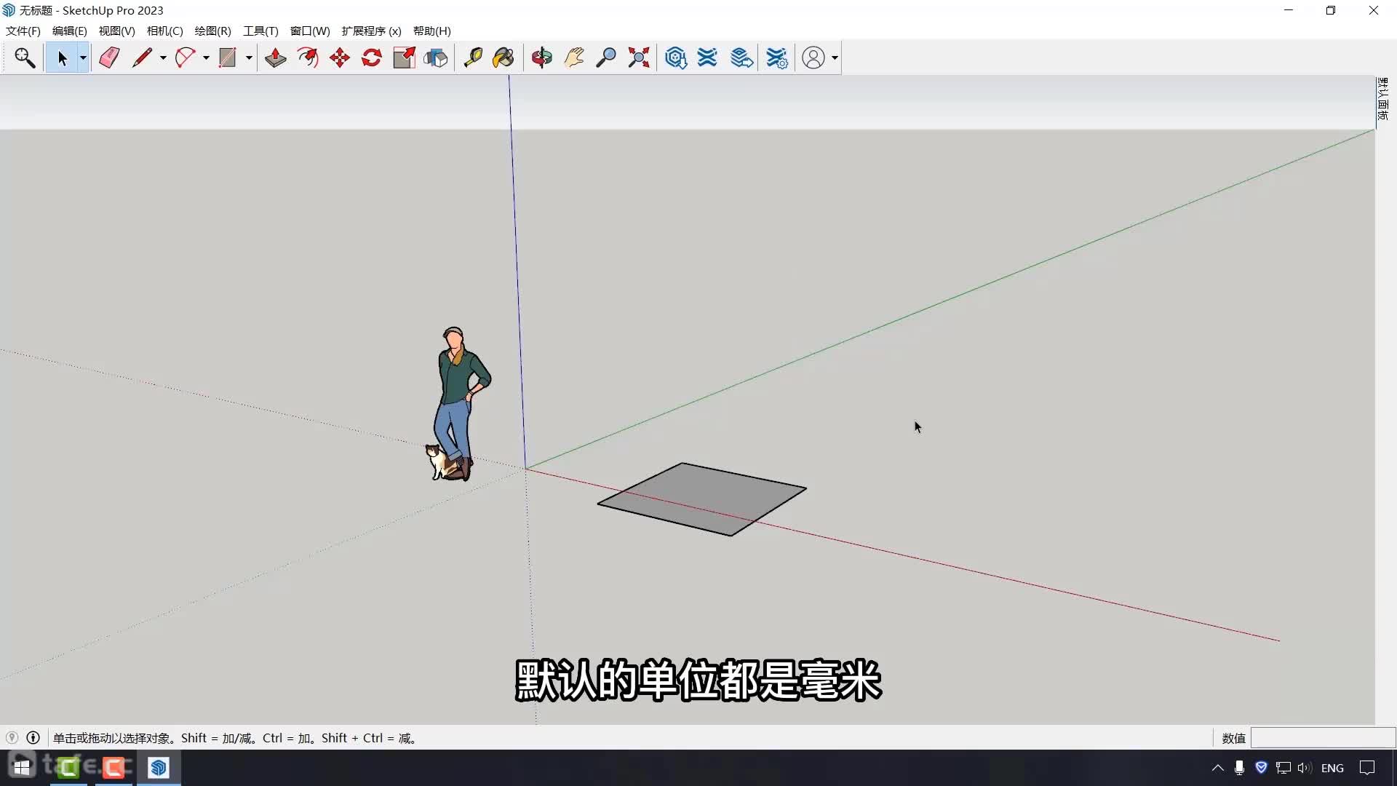
Task: Select the Rotate tool
Action: tap(372, 58)
